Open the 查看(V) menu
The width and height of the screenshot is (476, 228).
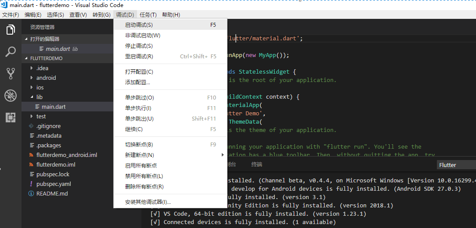(78, 14)
